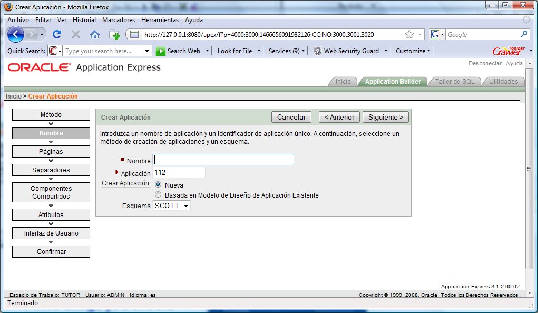
Task: Click the Confirmar wizard step
Action: (51, 251)
